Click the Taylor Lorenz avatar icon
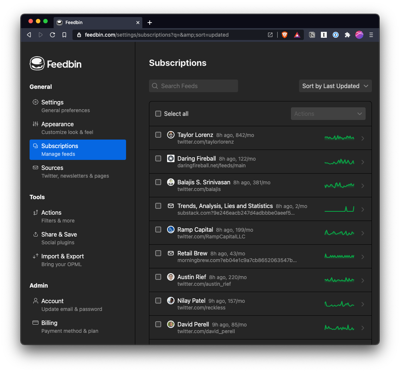Screen dimensions: 400x372 (x=171, y=135)
